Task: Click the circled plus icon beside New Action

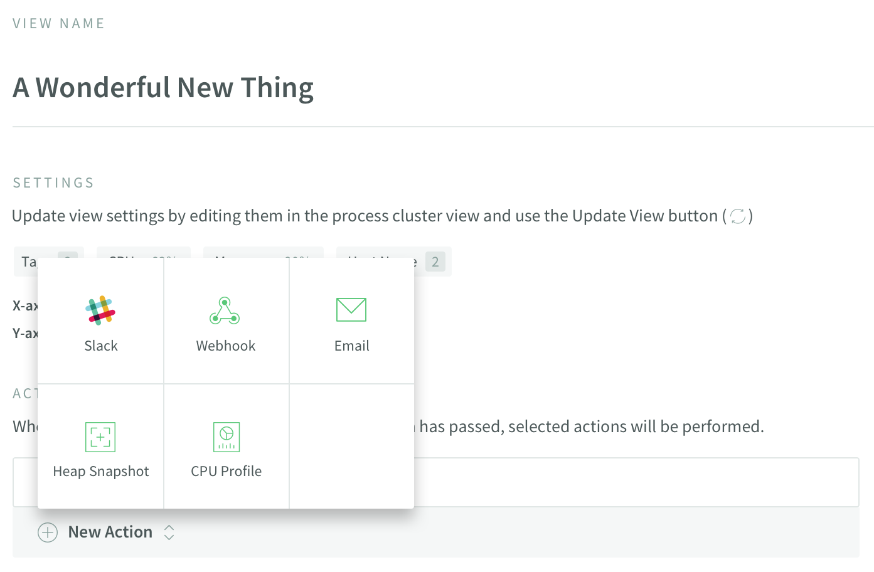Action: pos(48,532)
